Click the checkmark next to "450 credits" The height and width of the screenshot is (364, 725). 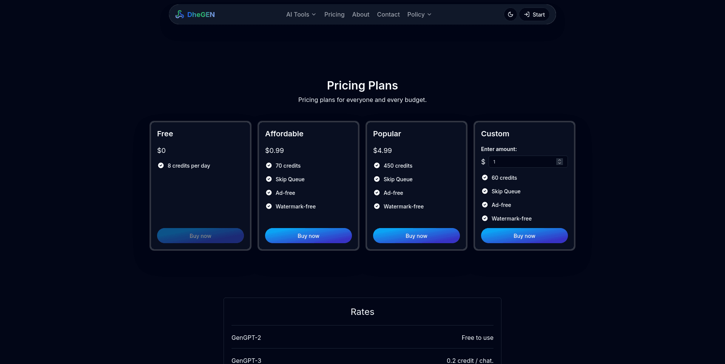376,165
